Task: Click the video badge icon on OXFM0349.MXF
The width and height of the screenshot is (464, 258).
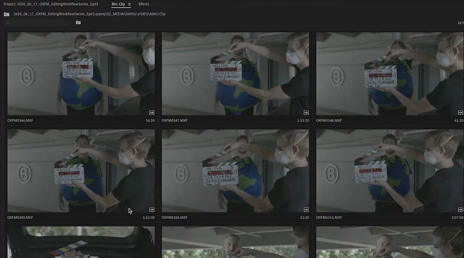Action: (152, 209)
